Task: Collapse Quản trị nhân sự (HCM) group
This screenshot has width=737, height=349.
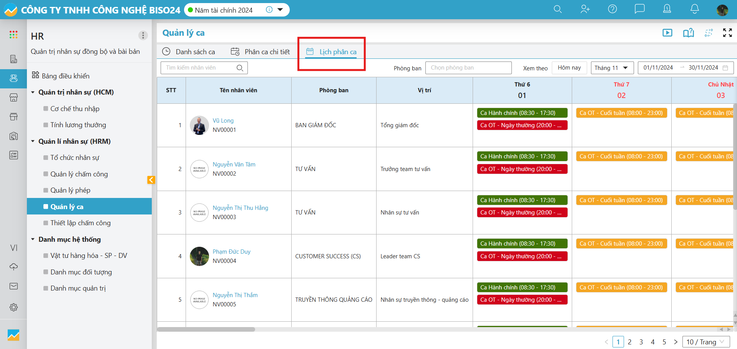Action: point(33,92)
